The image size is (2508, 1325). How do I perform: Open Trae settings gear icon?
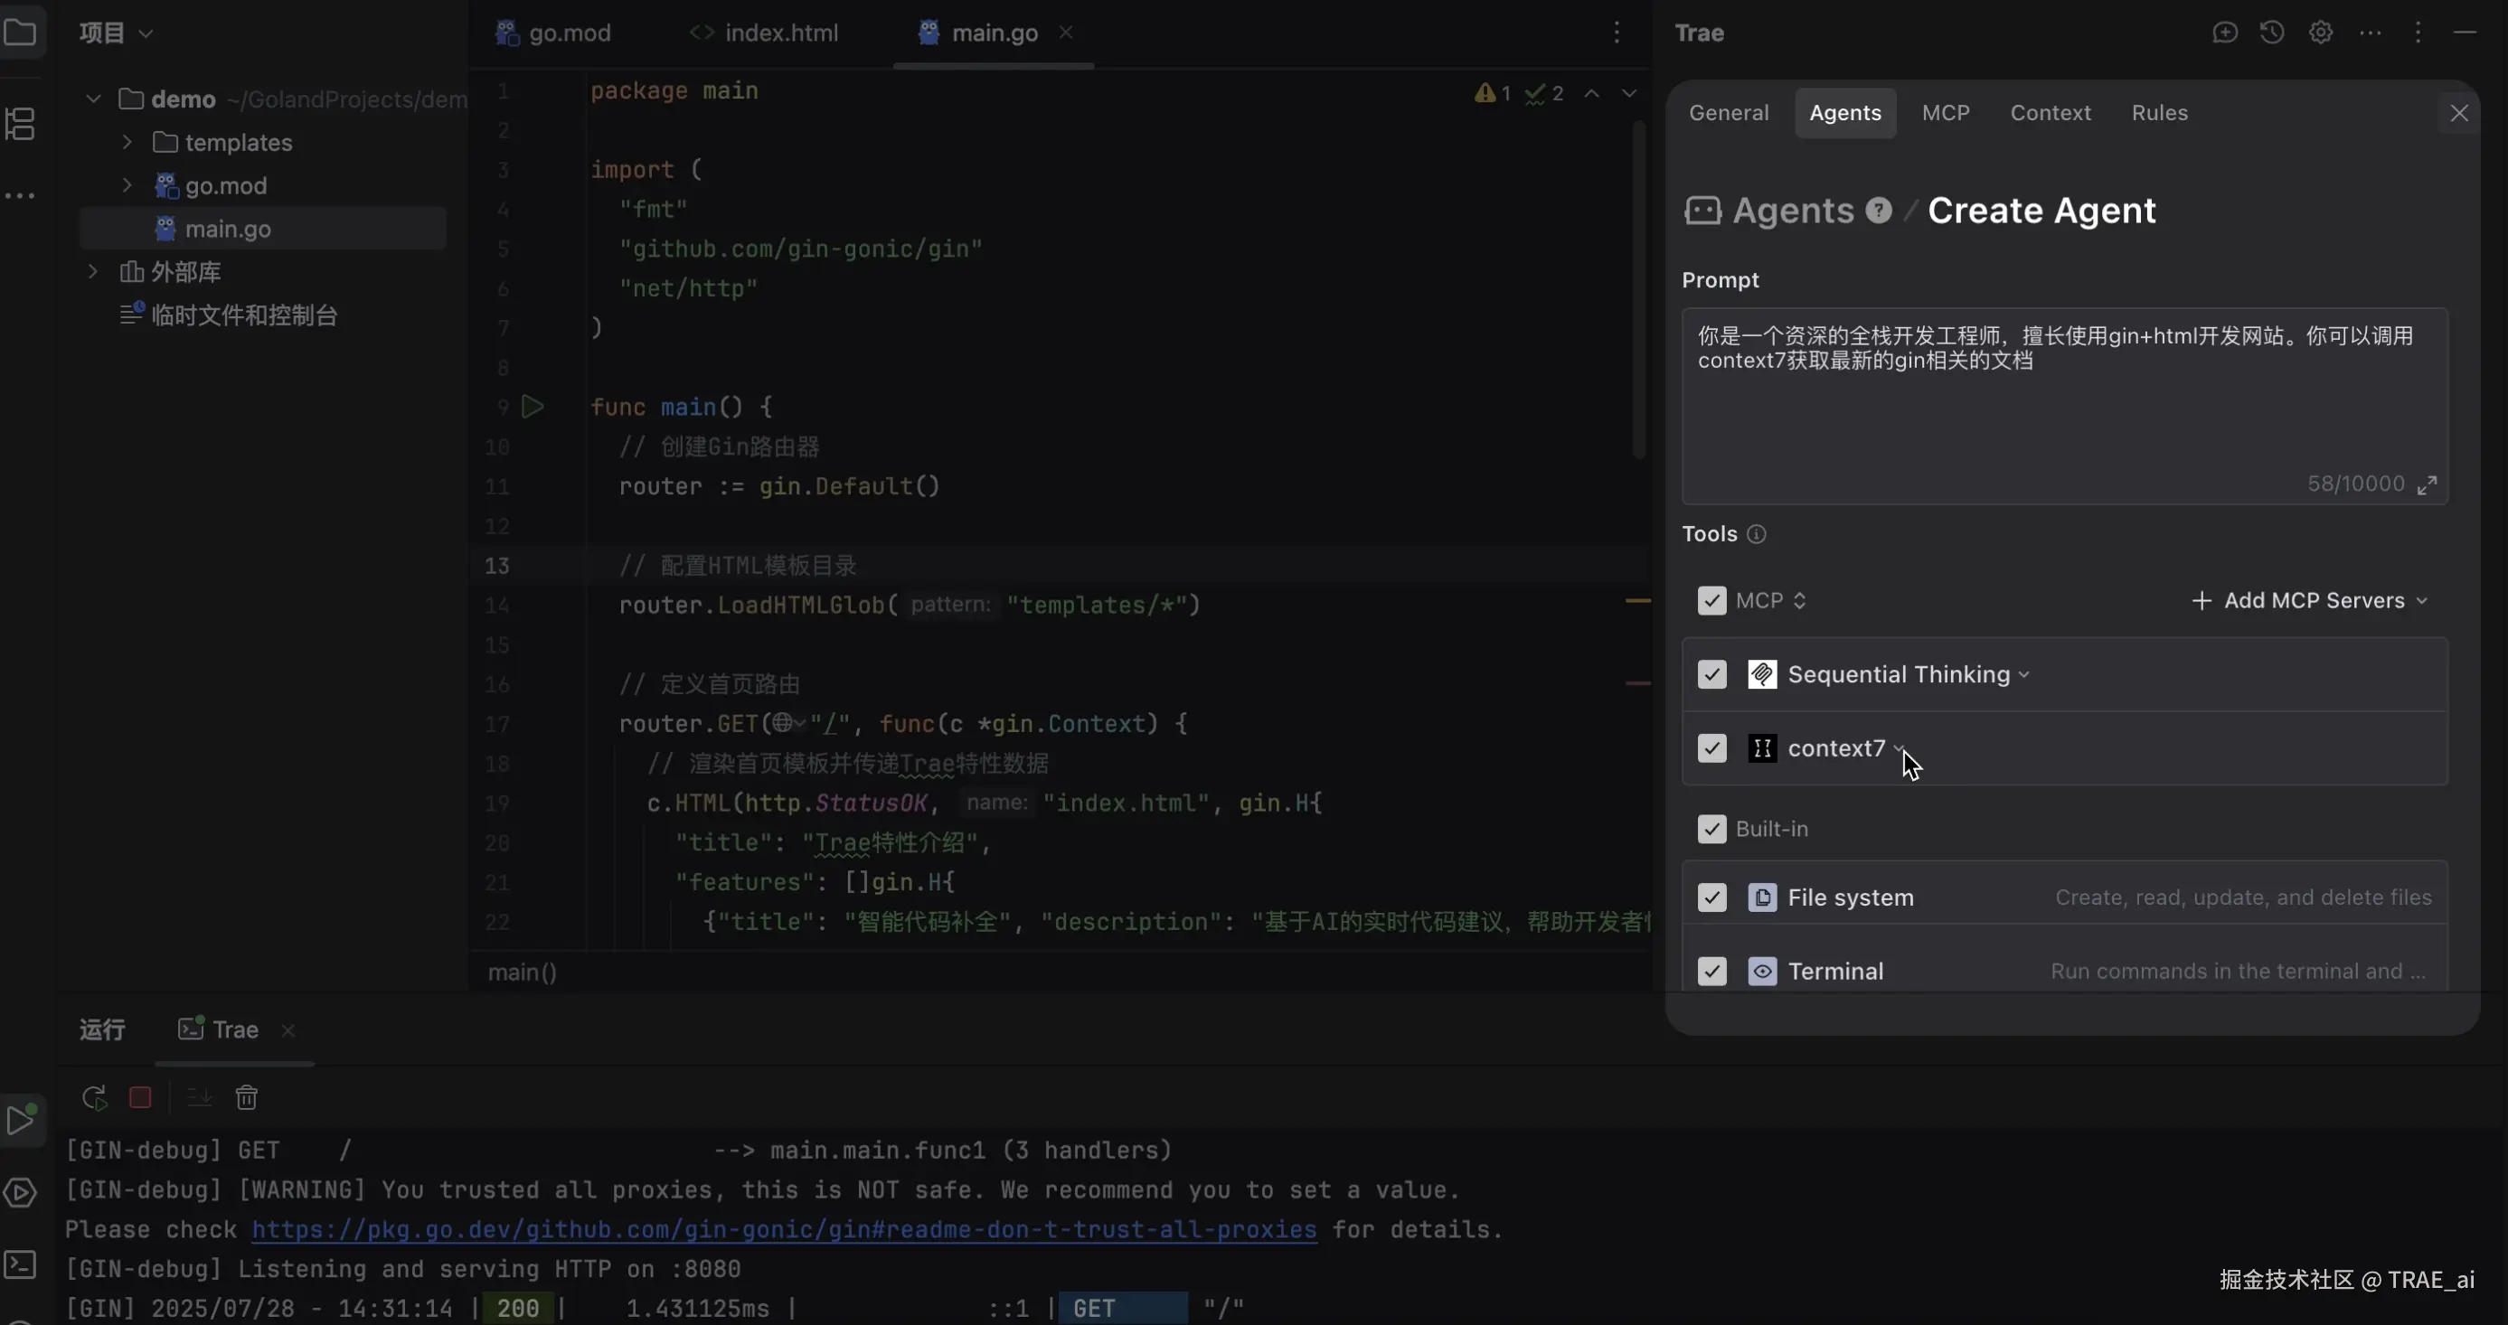2321,33
